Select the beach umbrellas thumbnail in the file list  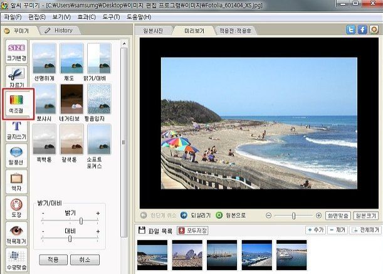click(x=187, y=255)
